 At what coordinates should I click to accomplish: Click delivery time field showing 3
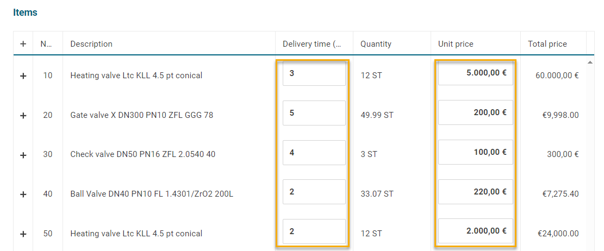[314, 73]
